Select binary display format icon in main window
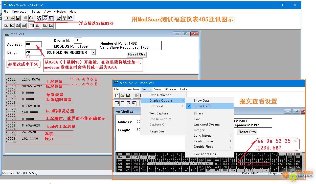 6,25
